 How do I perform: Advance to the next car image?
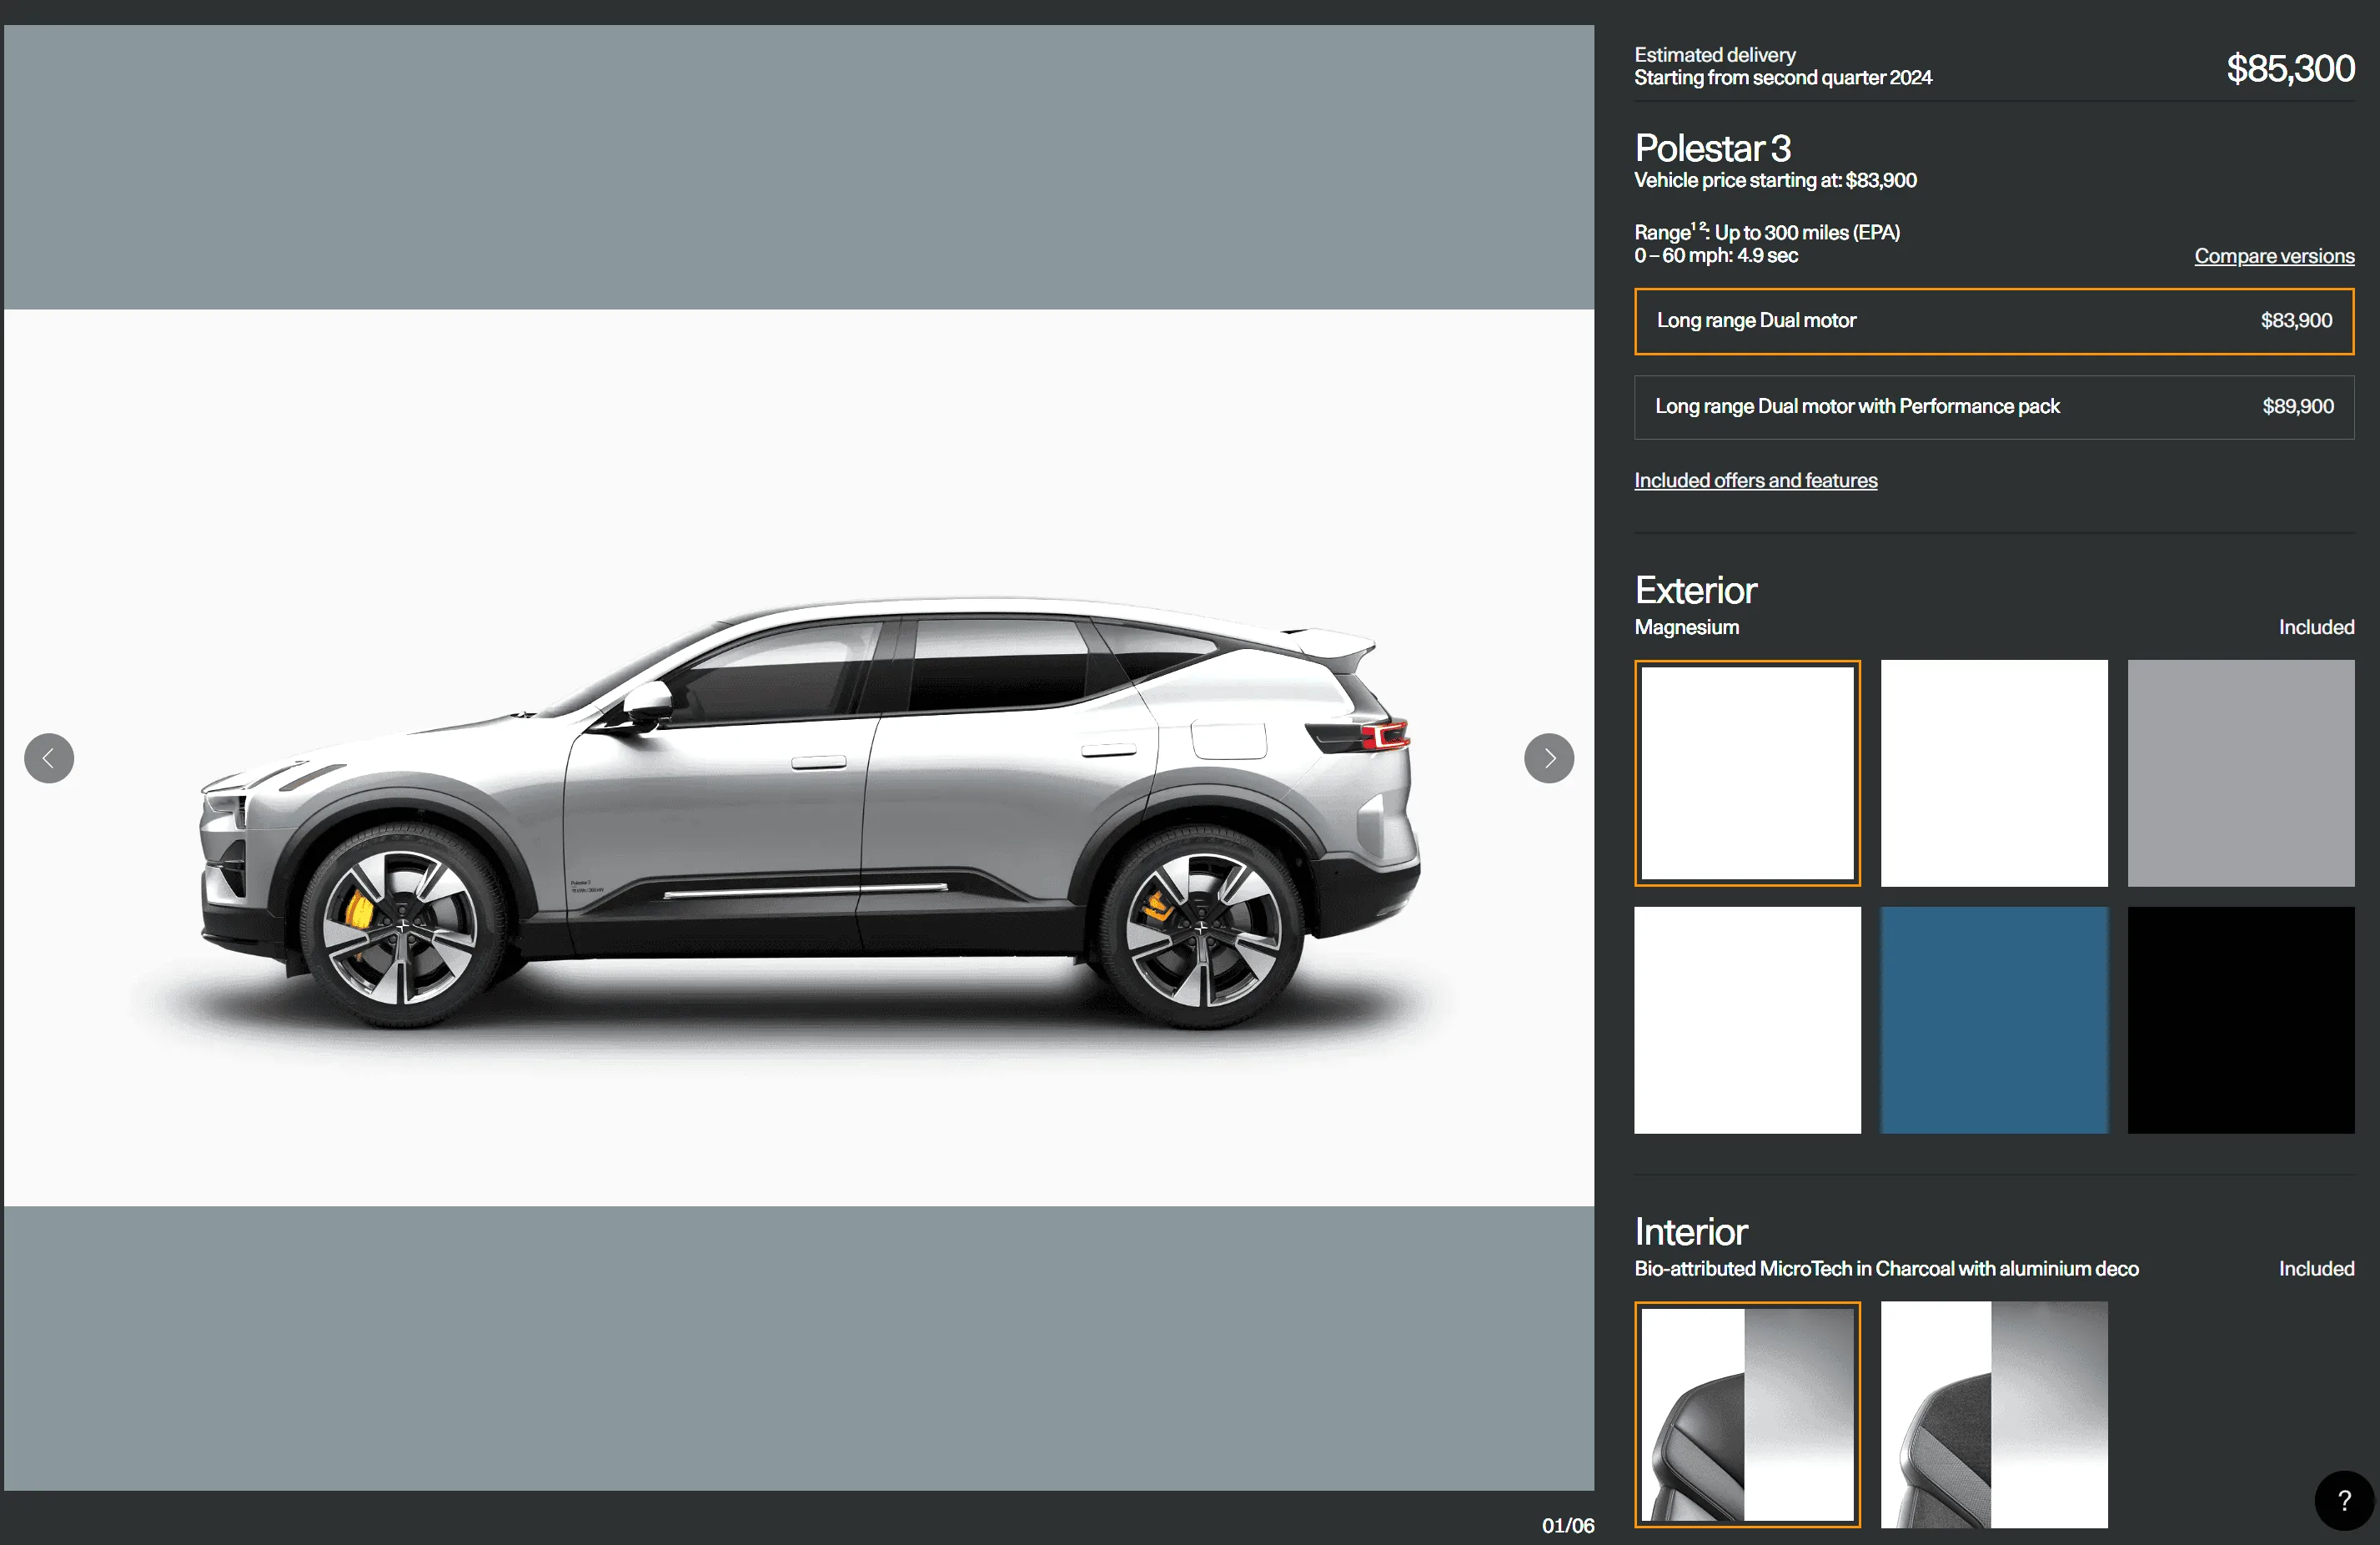1548,757
